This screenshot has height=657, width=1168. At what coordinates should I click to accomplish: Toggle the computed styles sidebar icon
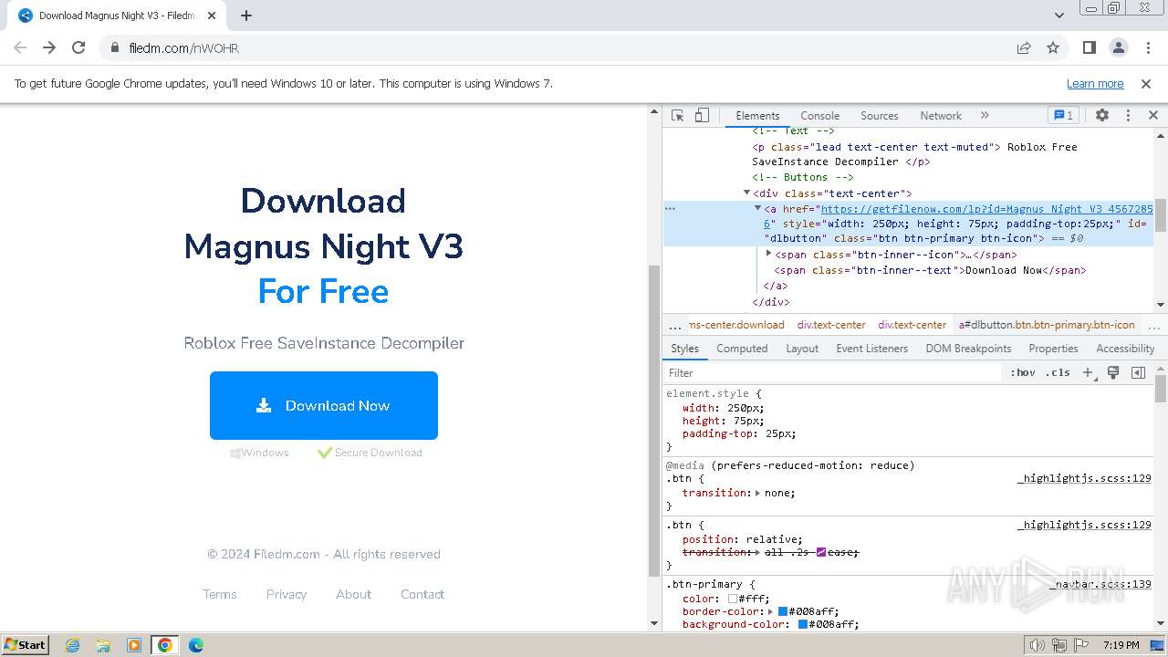(1138, 372)
